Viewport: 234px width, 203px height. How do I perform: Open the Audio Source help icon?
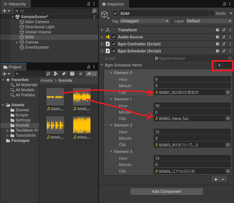click(217, 37)
